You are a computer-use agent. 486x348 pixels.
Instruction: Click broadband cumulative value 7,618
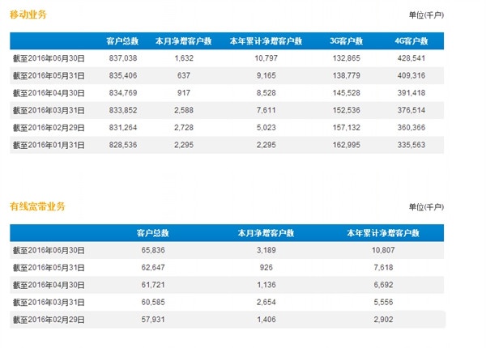click(383, 268)
